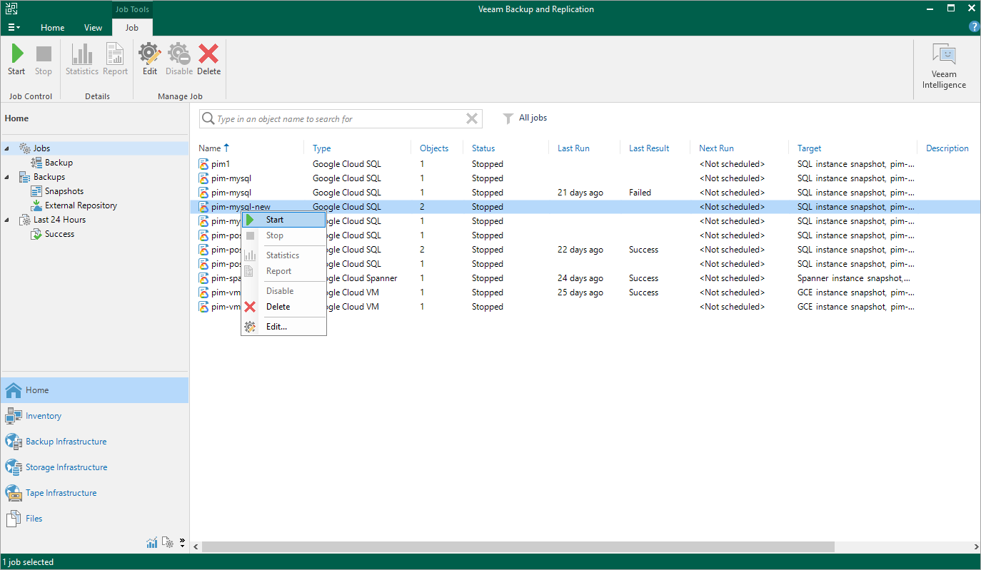Click the green play icon in the context menu
981x570 pixels.
(250, 220)
